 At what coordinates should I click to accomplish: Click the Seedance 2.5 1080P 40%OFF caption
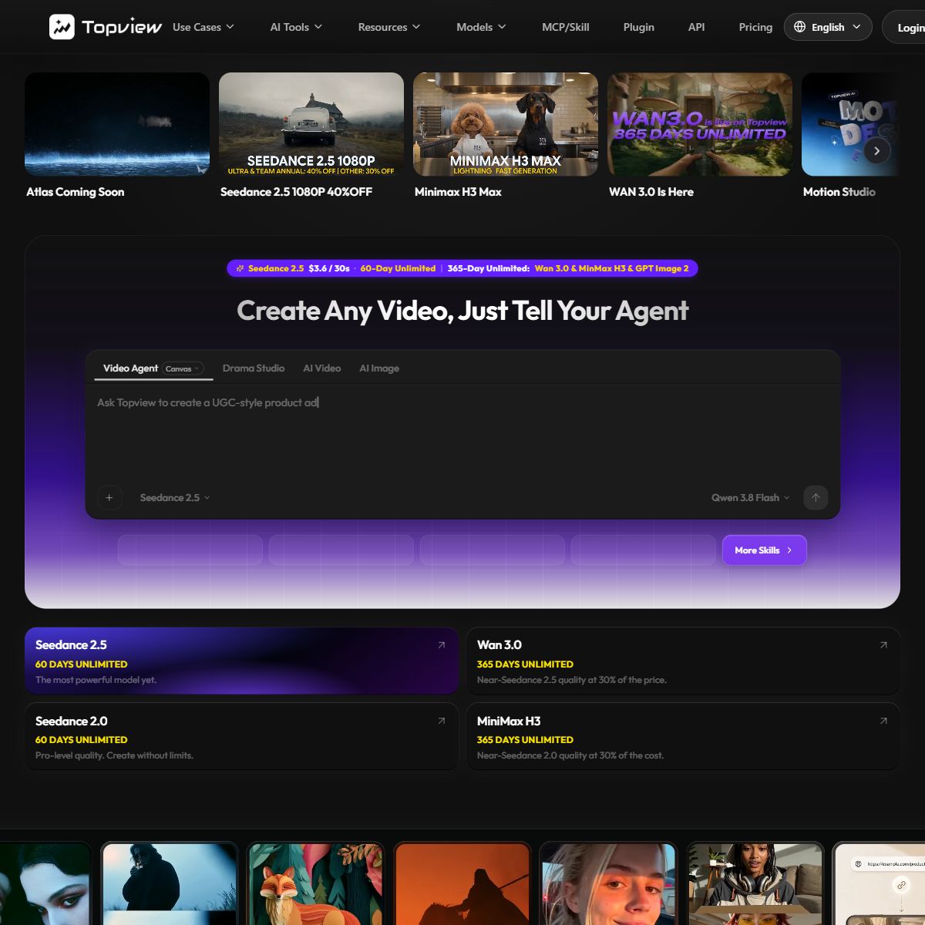[x=296, y=192]
